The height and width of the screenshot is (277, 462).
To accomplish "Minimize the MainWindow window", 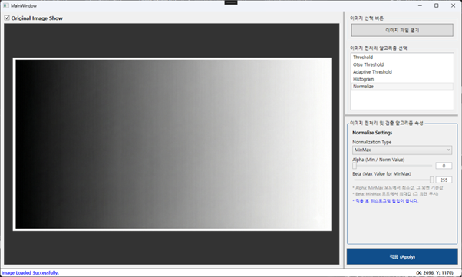I will [x=420, y=5].
